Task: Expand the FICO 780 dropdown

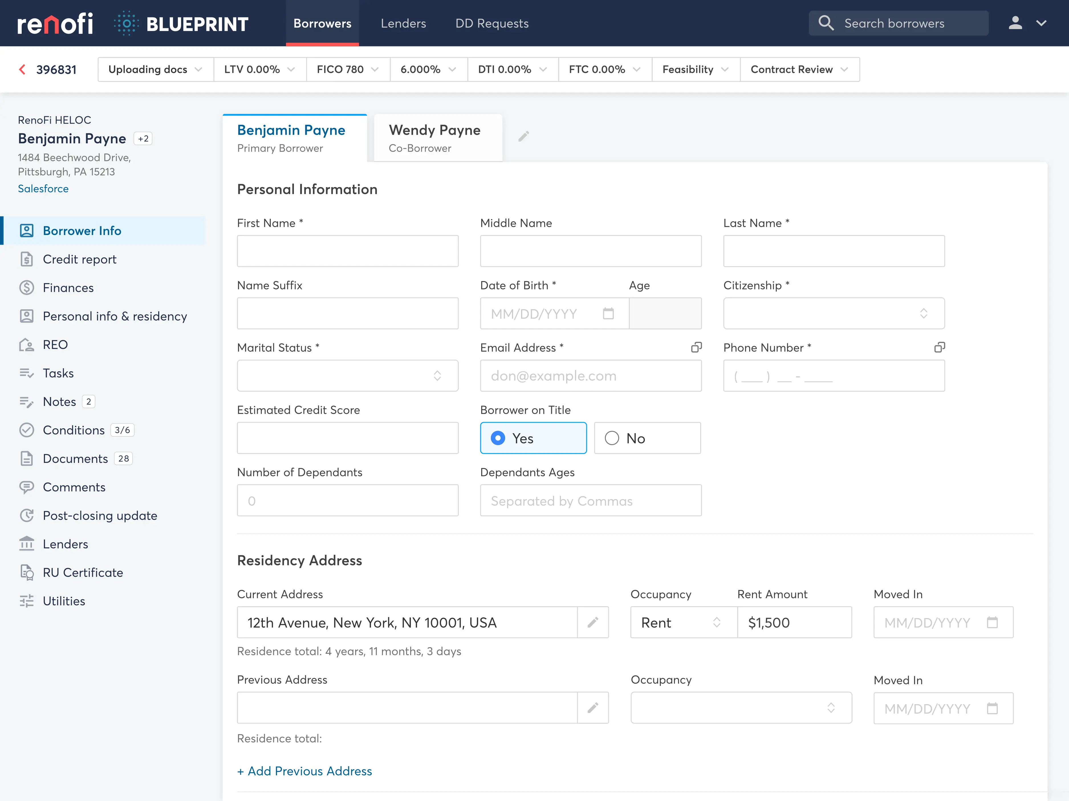Action: click(x=348, y=70)
